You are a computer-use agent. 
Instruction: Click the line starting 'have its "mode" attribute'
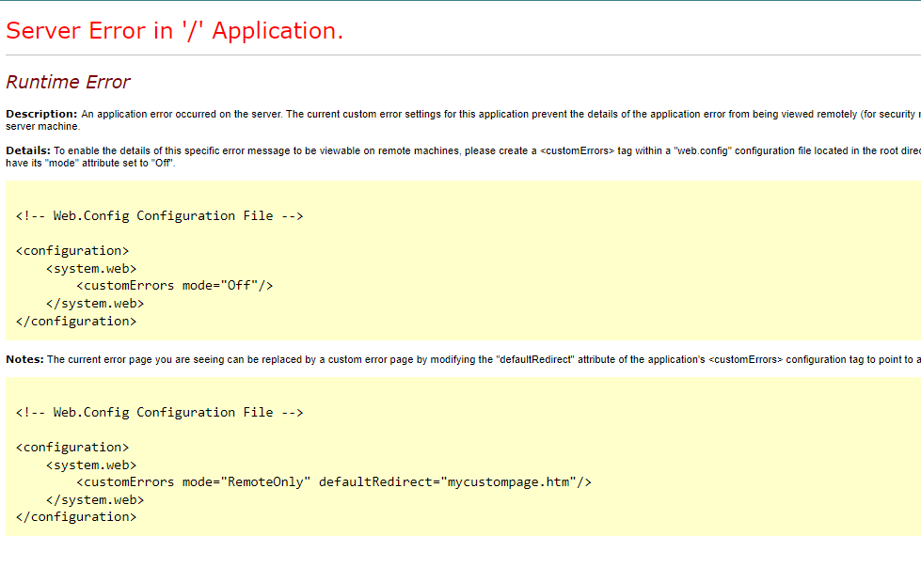click(x=90, y=164)
